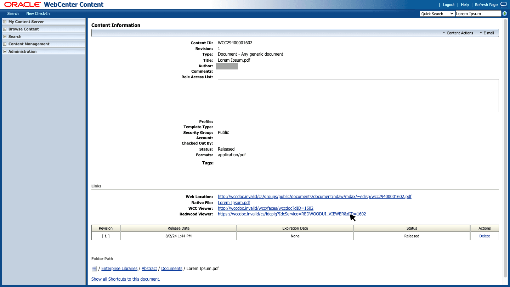Open the Abstract folder link
This screenshot has width=510, height=287.
(149, 269)
